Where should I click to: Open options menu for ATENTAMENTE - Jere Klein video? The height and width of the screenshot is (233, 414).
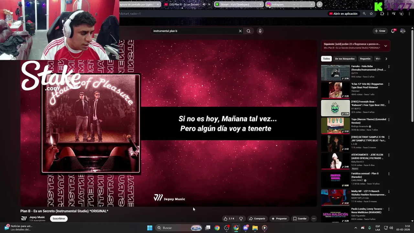click(389, 155)
